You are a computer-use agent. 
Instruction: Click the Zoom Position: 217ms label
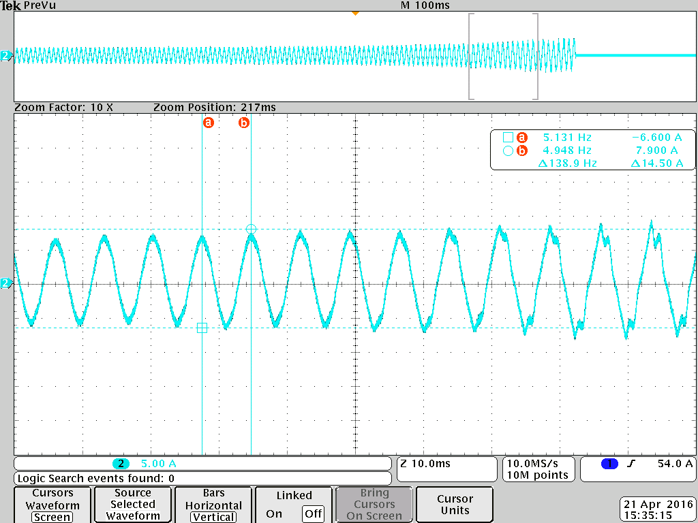(215, 108)
